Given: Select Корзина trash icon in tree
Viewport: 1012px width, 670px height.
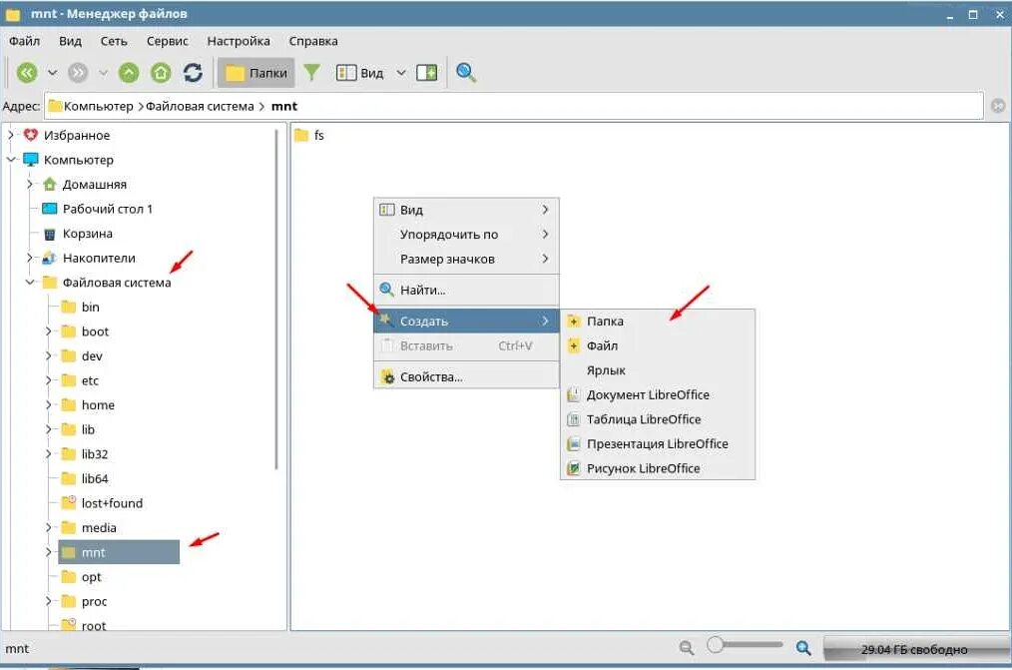Looking at the screenshot, I should (50, 234).
